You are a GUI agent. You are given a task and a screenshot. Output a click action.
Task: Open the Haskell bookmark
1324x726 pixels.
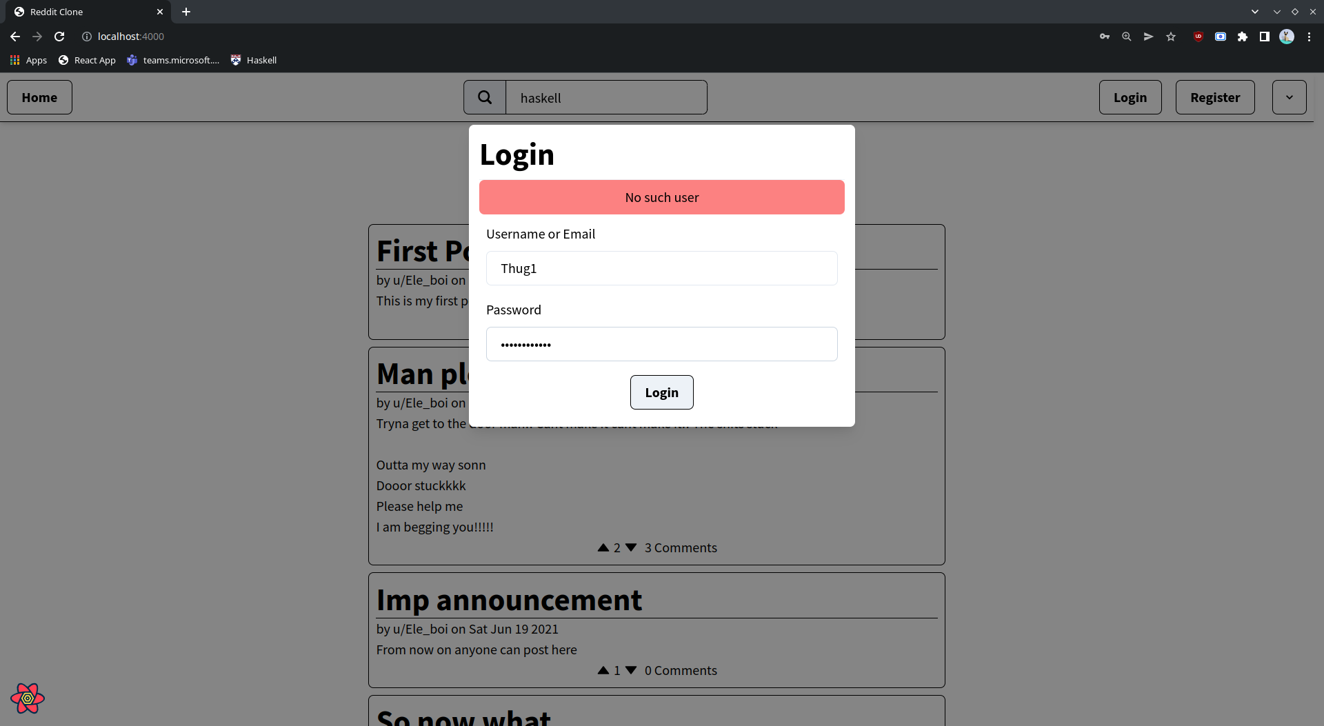[253, 60]
